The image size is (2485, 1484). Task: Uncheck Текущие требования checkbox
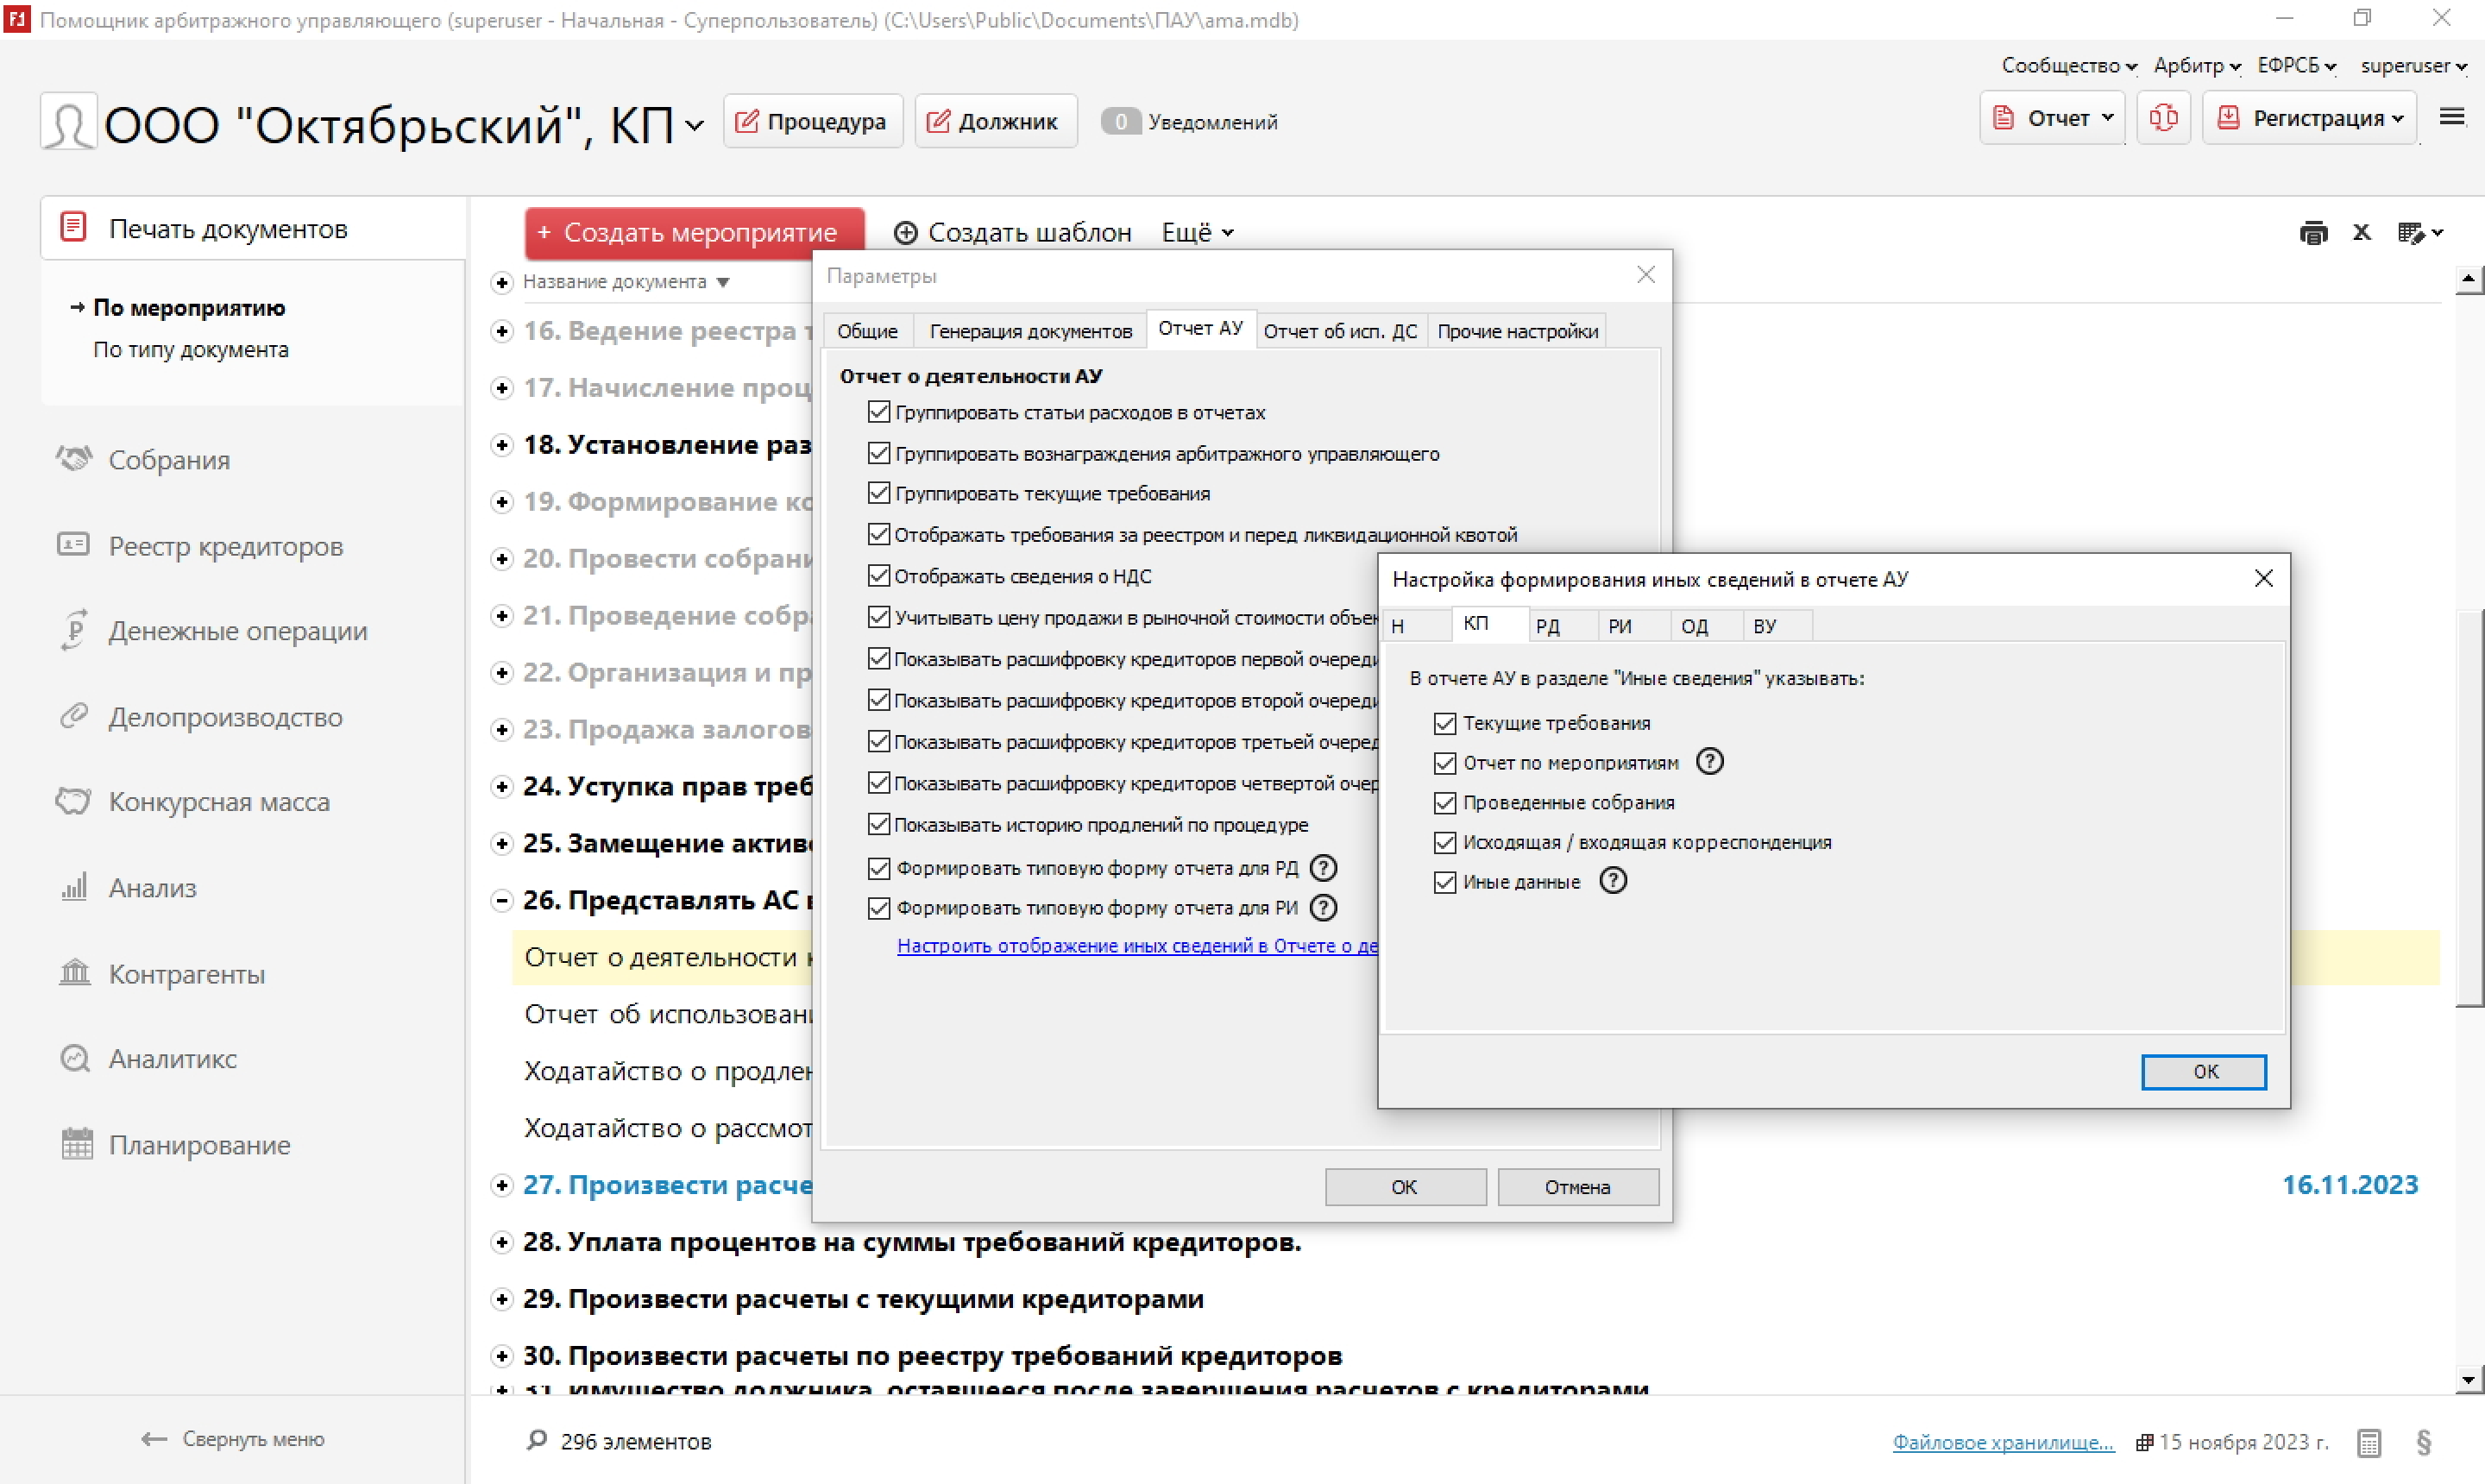1444,723
